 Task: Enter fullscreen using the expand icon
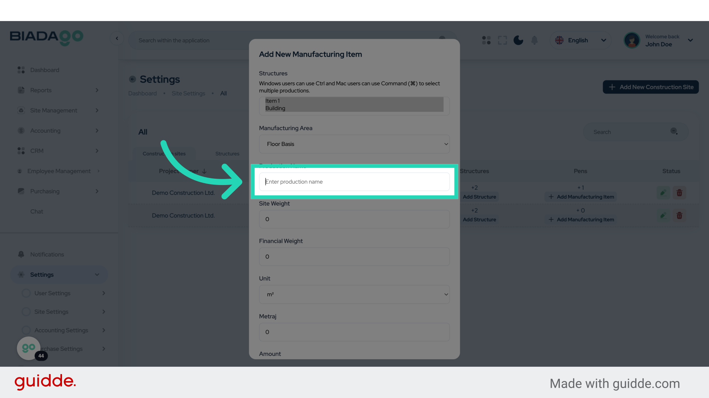[502, 40]
